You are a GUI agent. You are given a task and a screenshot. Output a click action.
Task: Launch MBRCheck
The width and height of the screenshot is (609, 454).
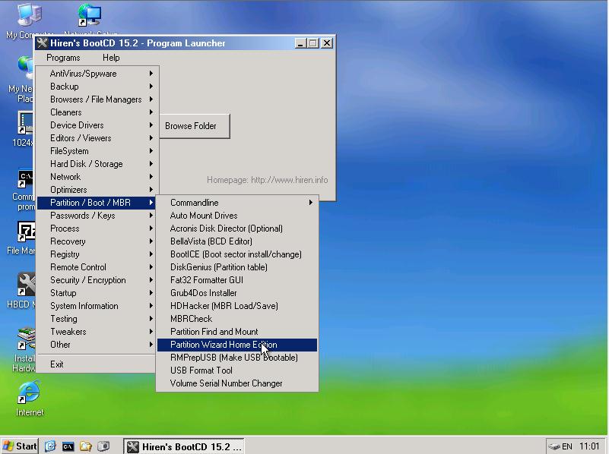[x=237, y=319]
